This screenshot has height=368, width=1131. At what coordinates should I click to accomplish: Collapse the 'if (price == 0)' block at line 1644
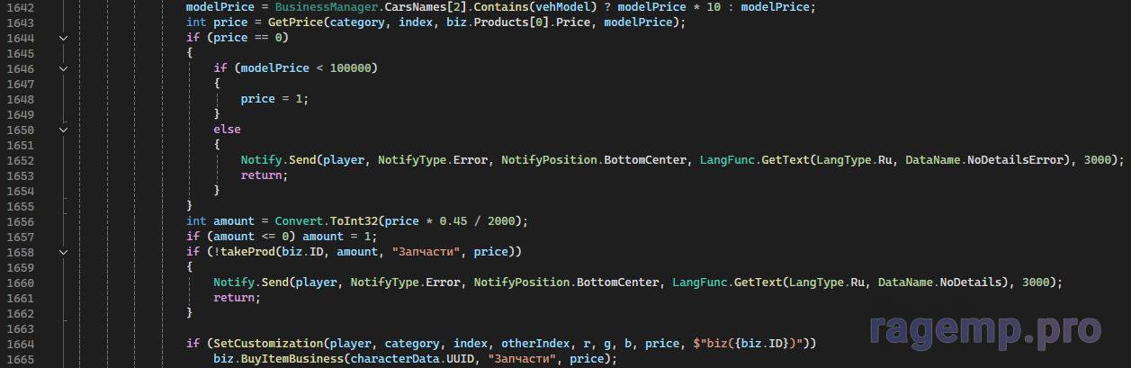(x=63, y=38)
